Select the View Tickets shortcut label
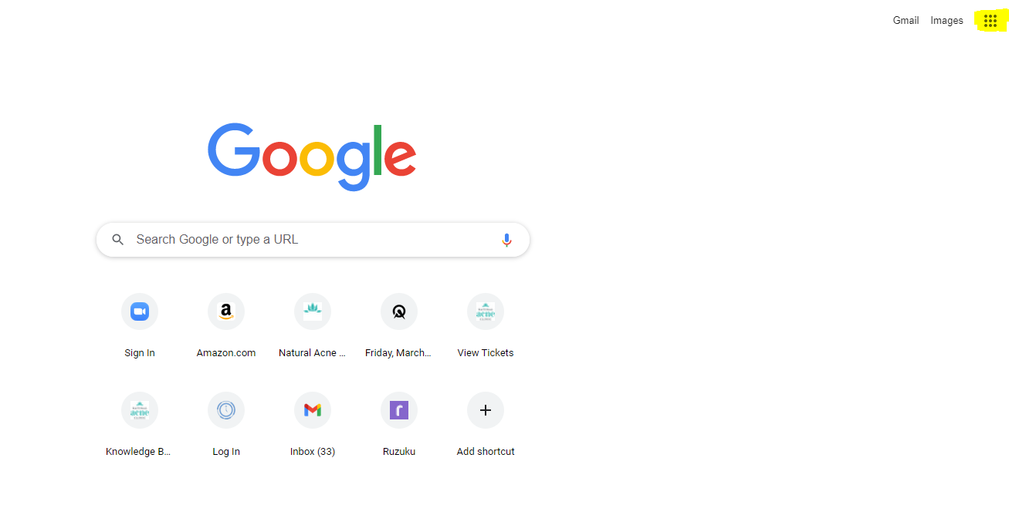The image size is (1009, 505). click(486, 353)
